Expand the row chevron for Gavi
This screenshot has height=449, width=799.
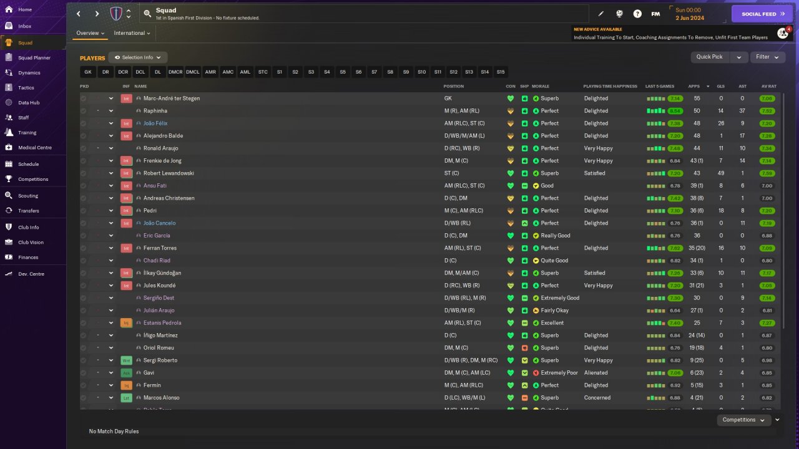(x=111, y=373)
